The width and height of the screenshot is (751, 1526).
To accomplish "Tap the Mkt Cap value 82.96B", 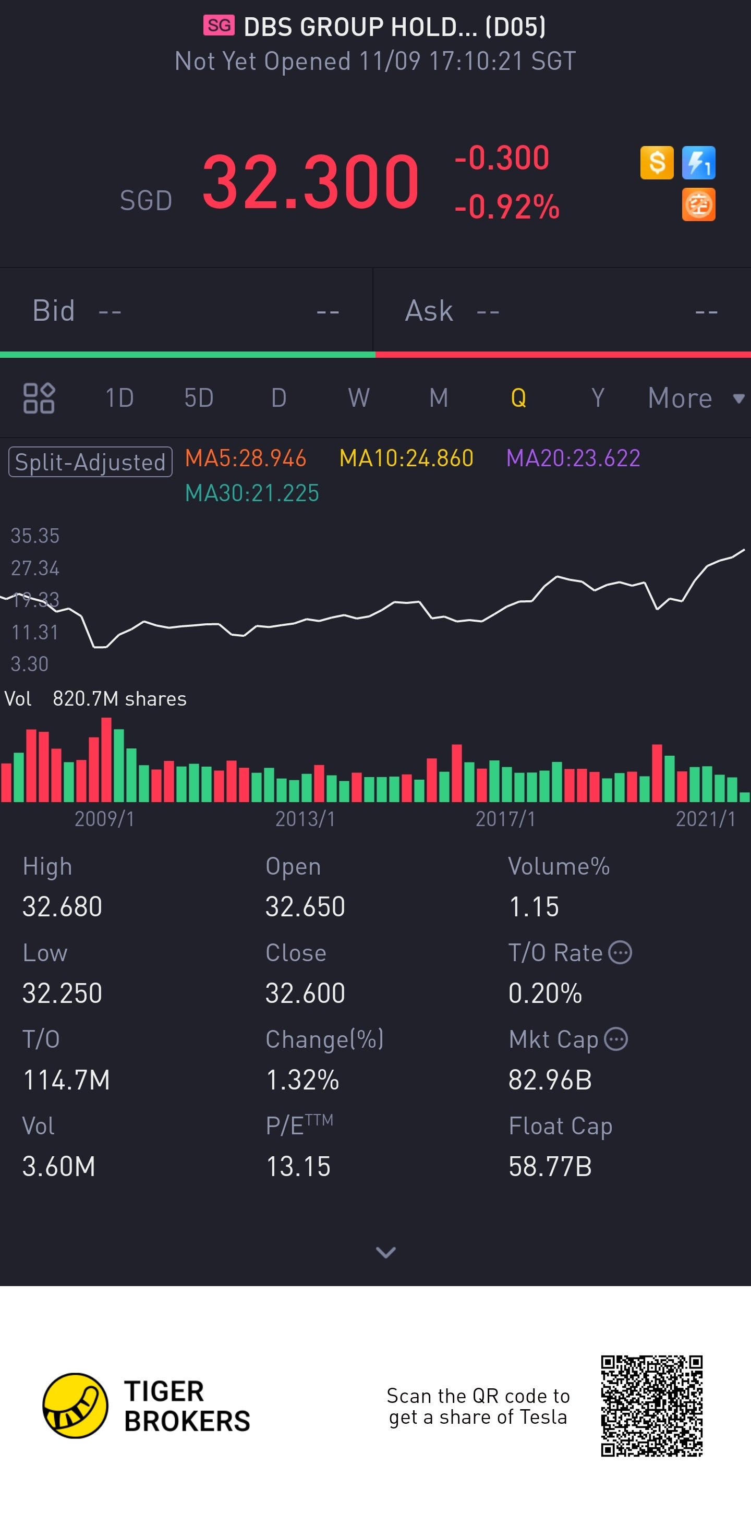I will [550, 1080].
